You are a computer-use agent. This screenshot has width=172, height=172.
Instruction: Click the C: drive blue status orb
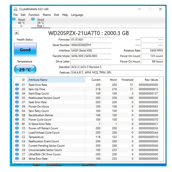[14, 19]
